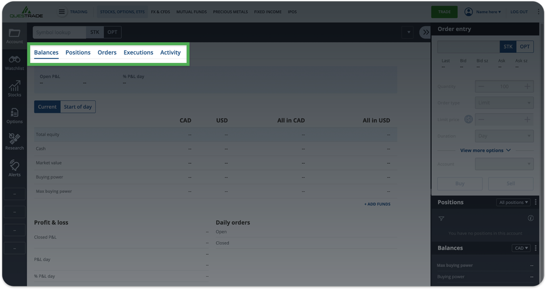This screenshot has width=546, height=289.
Task: Open Stocks, Options, ETFs menu item
Action: pos(122,12)
